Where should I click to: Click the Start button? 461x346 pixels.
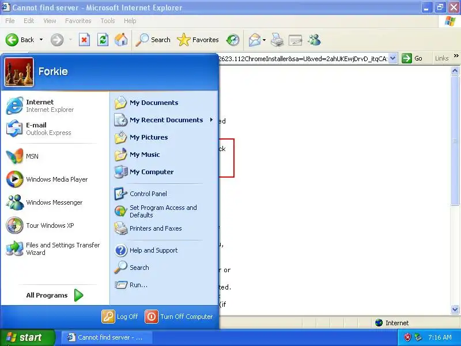27,337
